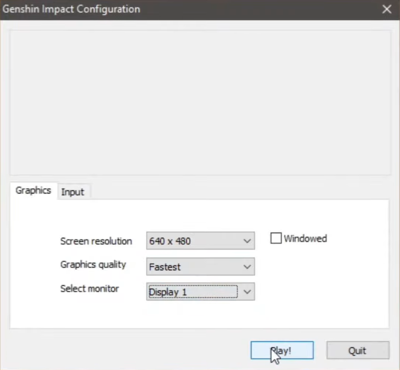
Task: Click the Graphics quality label
Action: tap(93, 265)
